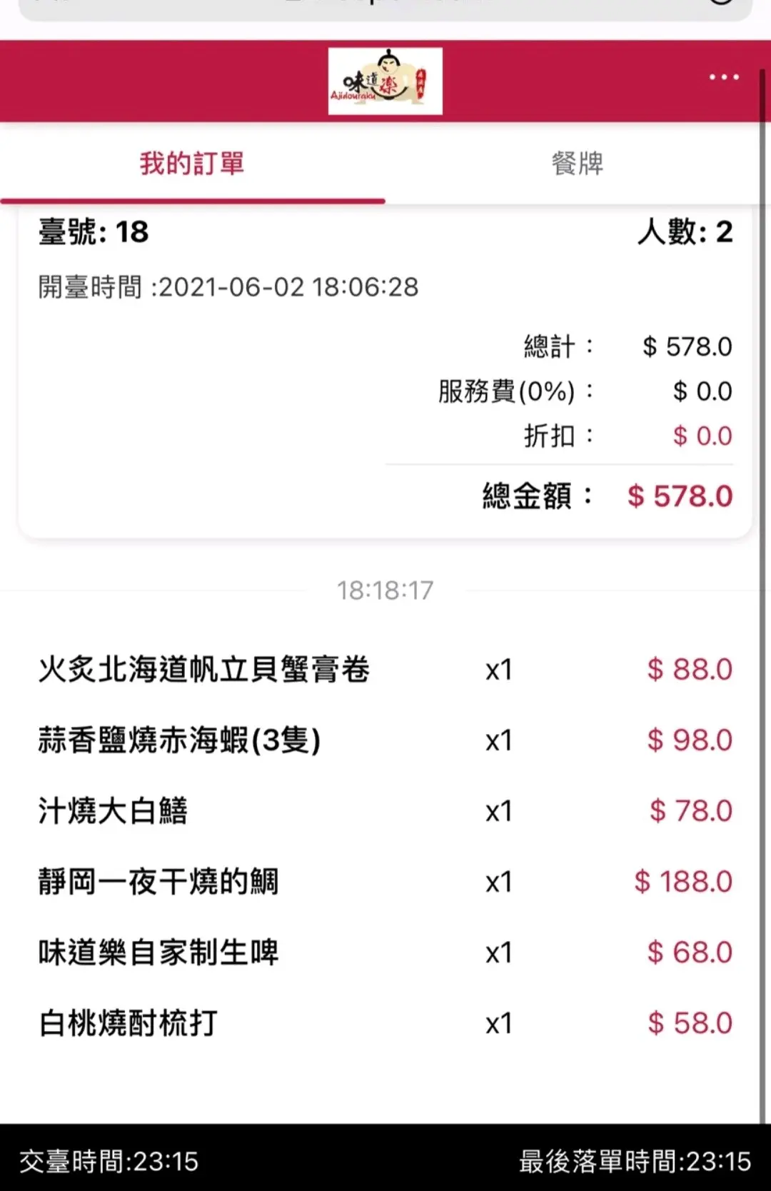Select the 味道樂自家制生啤 order item
771x1191 pixels.
pyautogui.click(x=158, y=953)
